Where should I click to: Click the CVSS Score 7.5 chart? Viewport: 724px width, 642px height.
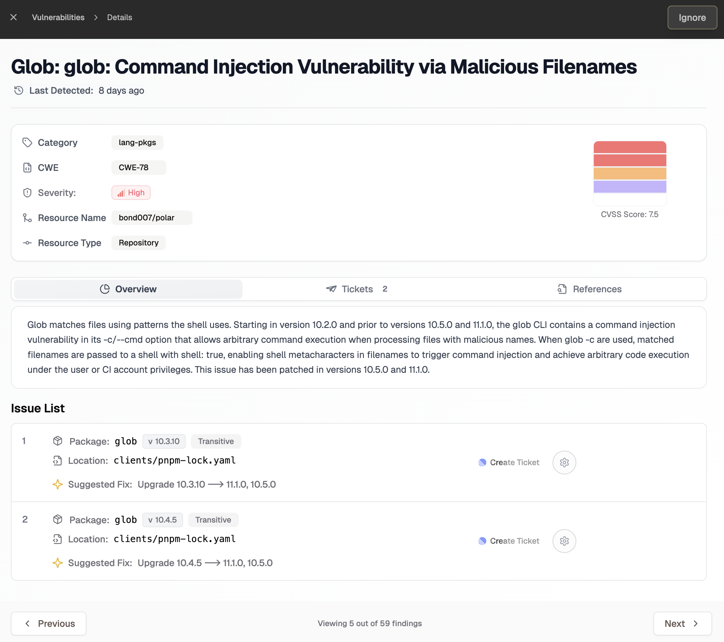[630, 173]
